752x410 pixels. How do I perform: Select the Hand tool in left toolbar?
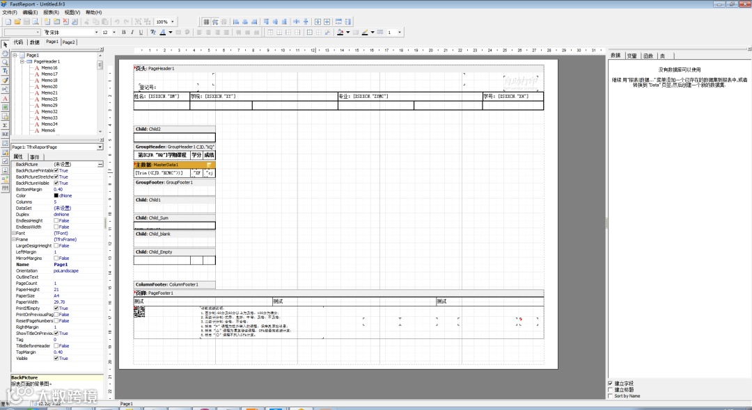(6, 54)
